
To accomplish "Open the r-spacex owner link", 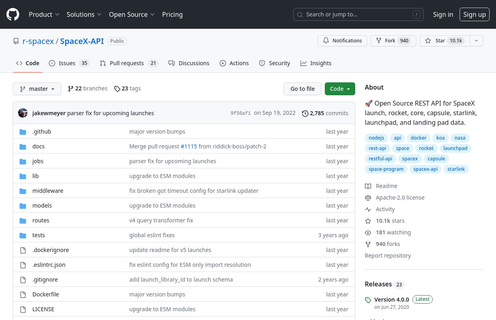I will 38,41.
